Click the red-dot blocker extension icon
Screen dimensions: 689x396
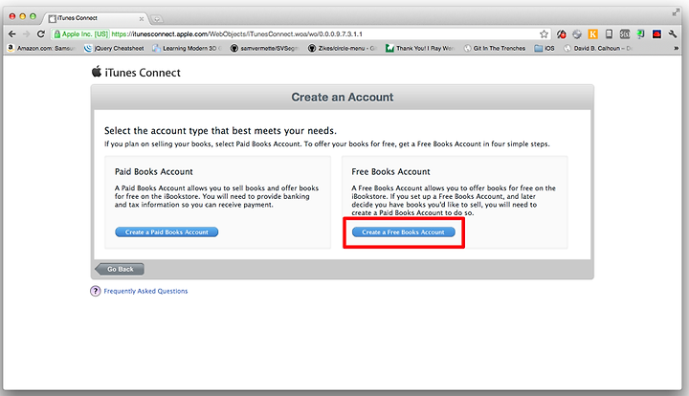tap(561, 33)
